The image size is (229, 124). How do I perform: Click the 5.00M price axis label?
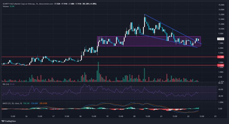point(221,53)
